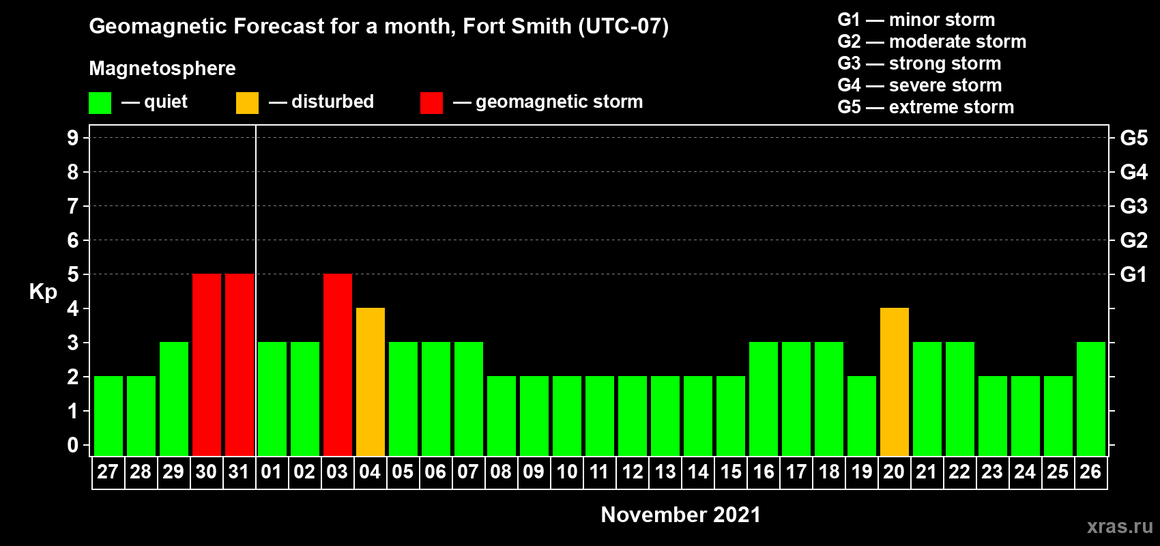
Task: Click the date label 22
Action: point(959,472)
